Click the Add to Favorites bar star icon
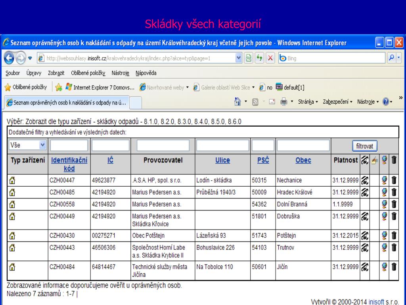 59,87
